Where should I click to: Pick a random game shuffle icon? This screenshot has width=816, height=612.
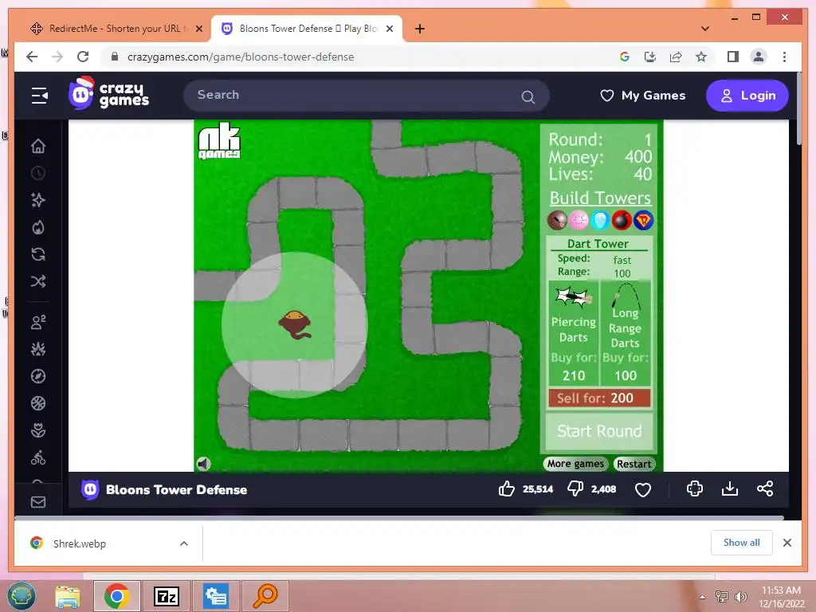(38, 281)
